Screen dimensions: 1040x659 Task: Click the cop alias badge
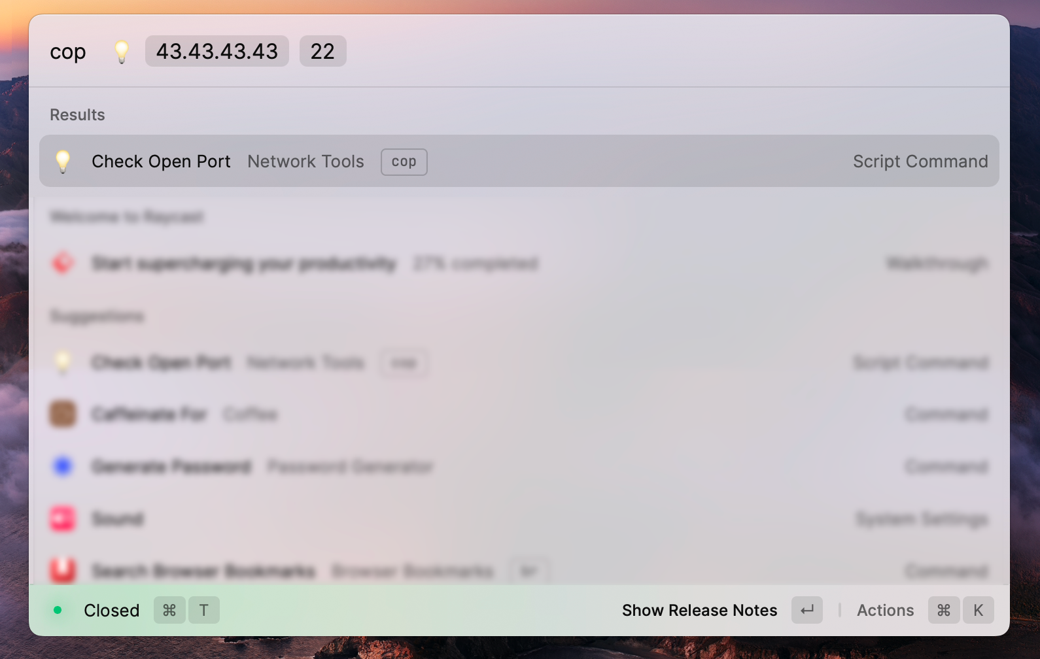point(404,161)
